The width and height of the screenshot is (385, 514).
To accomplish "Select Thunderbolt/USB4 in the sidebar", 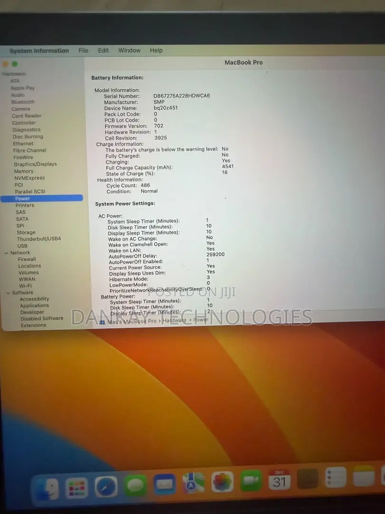I will click(39, 239).
